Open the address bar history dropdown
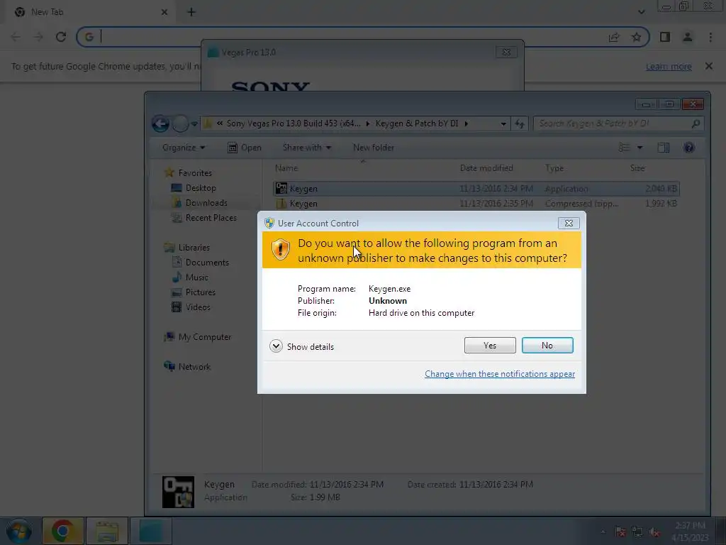Screen dimensions: 726x545 pyautogui.click(x=503, y=123)
